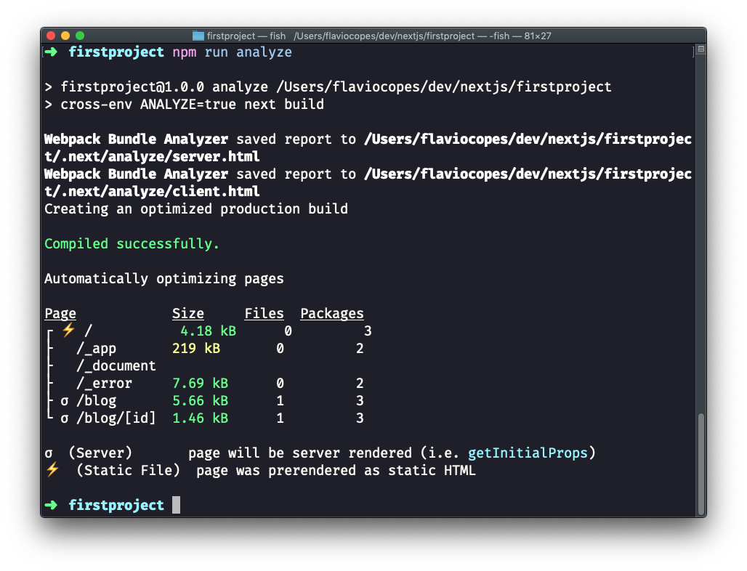Click the sigma symbol next to /blog
The width and height of the screenshot is (747, 571).
point(65,401)
